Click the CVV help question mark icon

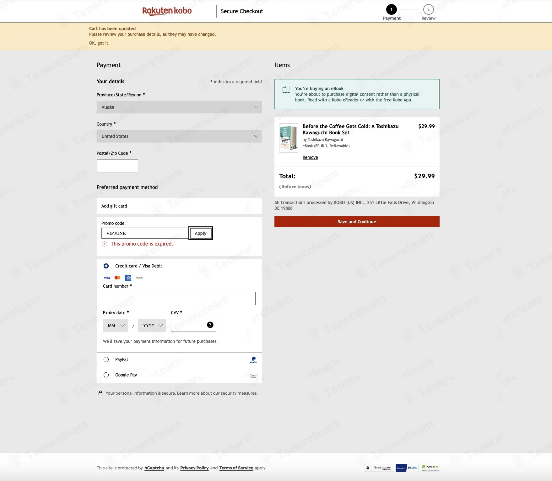tap(210, 325)
